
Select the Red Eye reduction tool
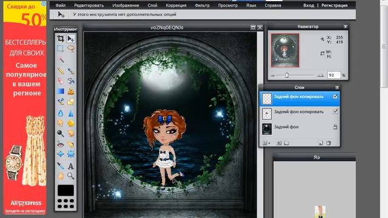(61, 144)
